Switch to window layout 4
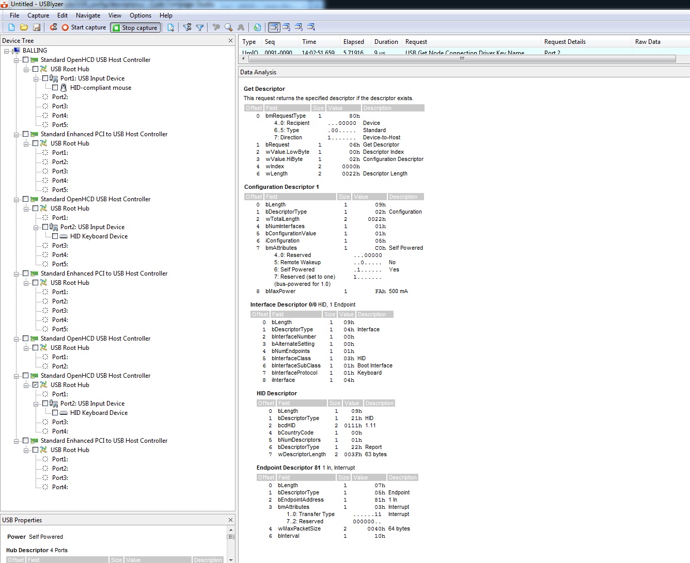The width and height of the screenshot is (690, 563). tap(311, 27)
